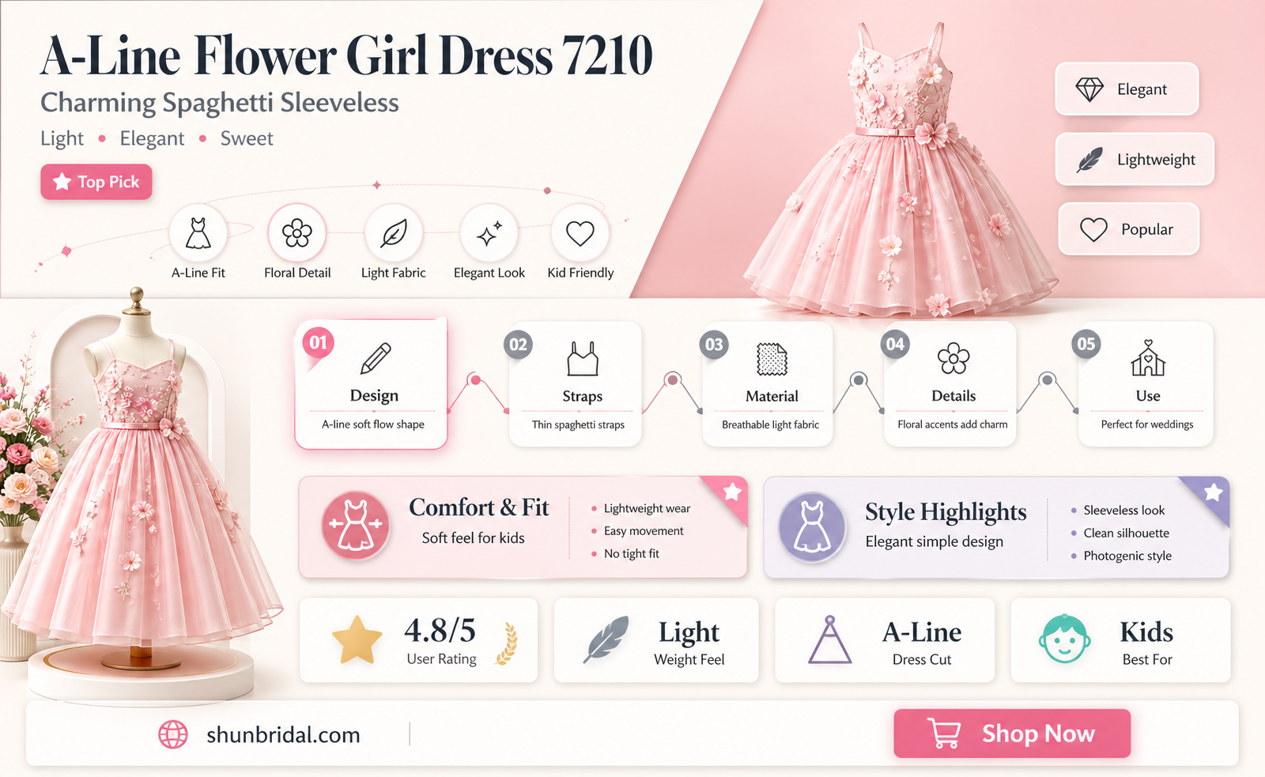Click the star corner on Style Highlights

(x=1212, y=493)
